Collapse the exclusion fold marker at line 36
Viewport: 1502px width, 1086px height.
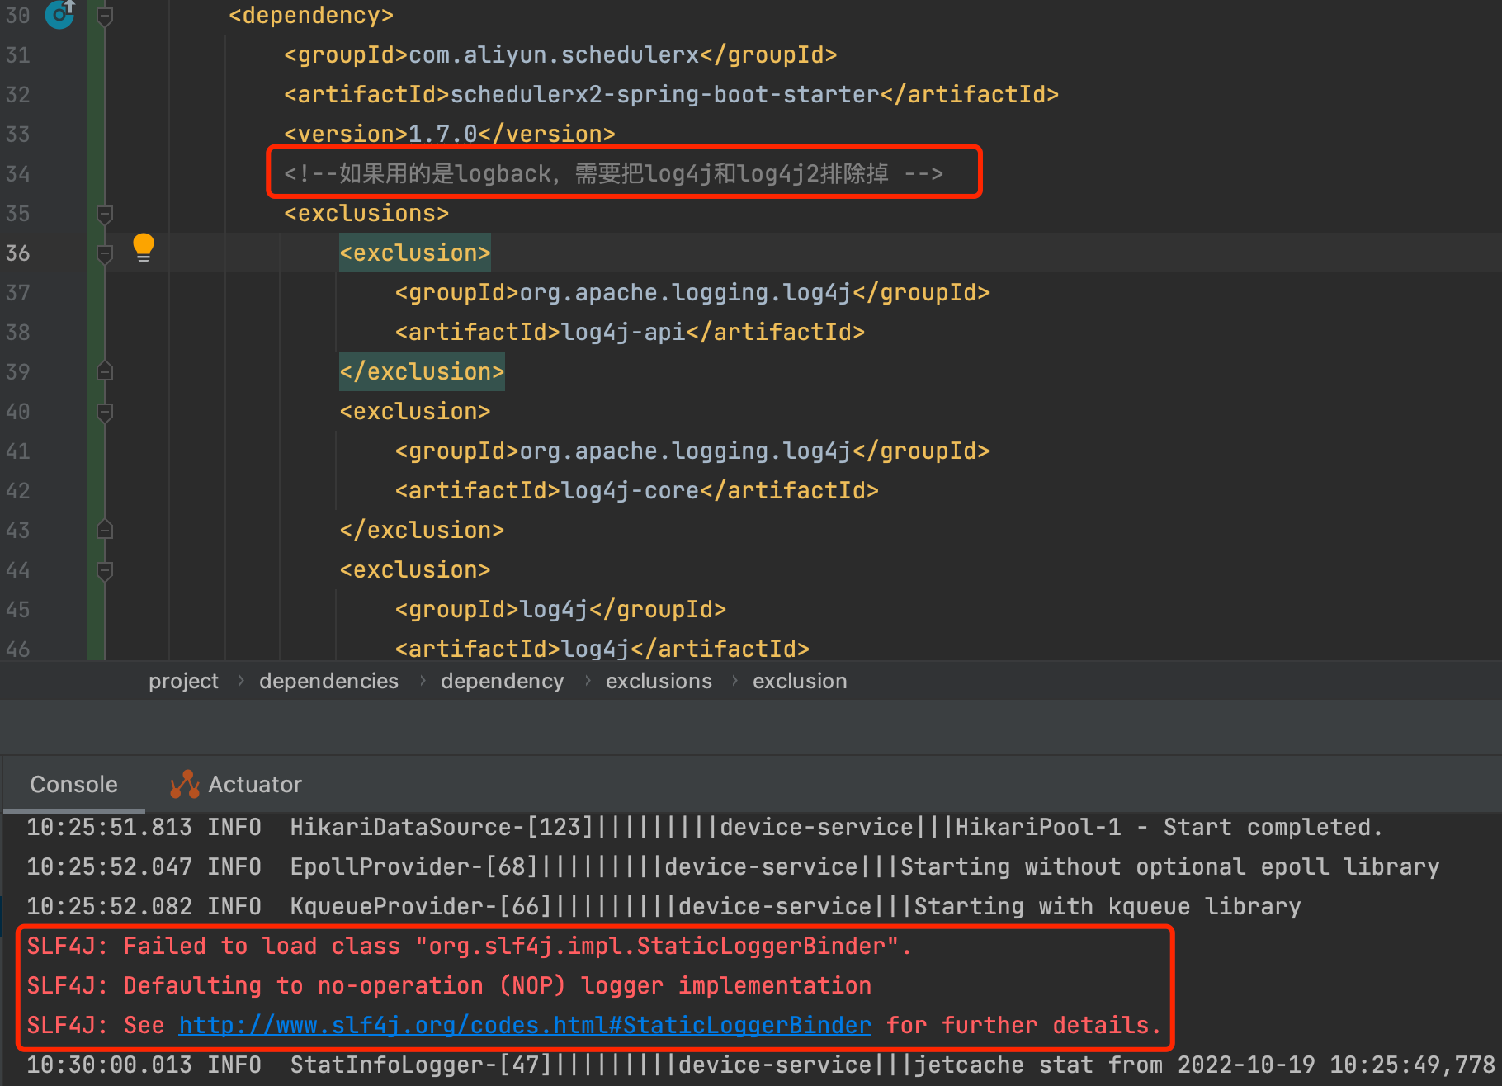105,254
